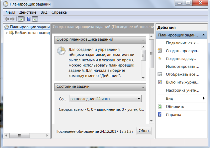The height and width of the screenshot is (148, 210).
Task: Click the Forward arrow toolbar icon
Action: coord(13,19)
